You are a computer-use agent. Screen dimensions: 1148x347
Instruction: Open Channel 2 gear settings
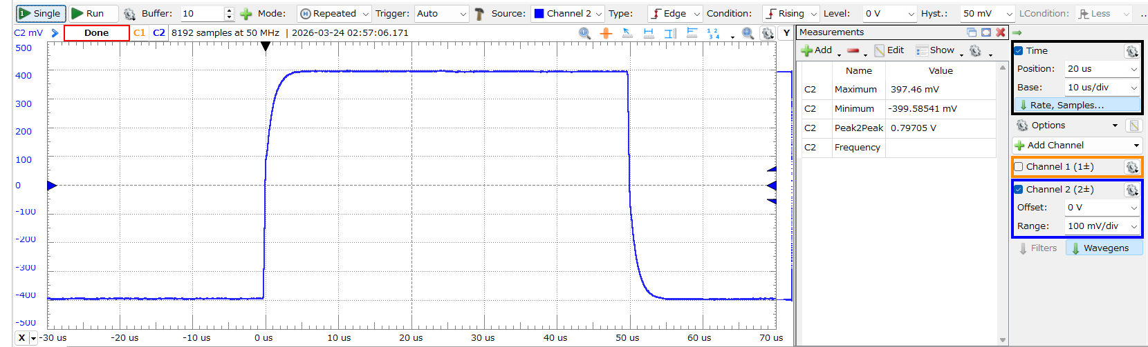coord(1131,189)
